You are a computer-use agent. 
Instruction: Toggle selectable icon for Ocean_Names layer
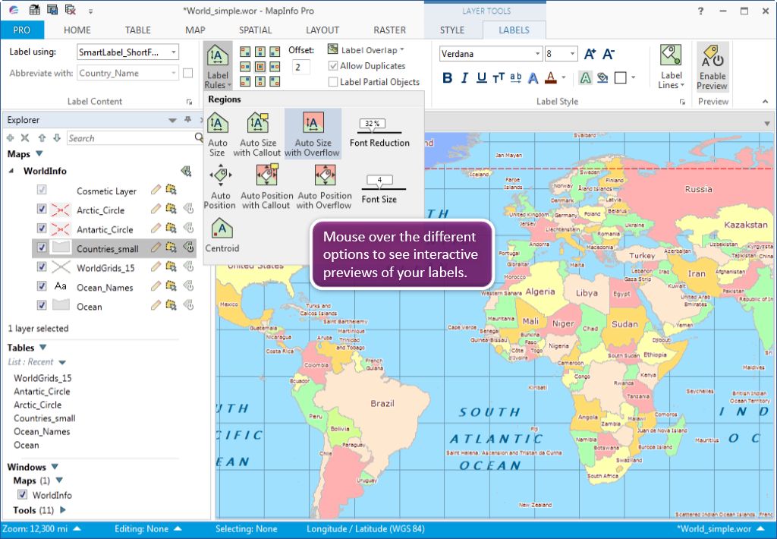(x=171, y=286)
